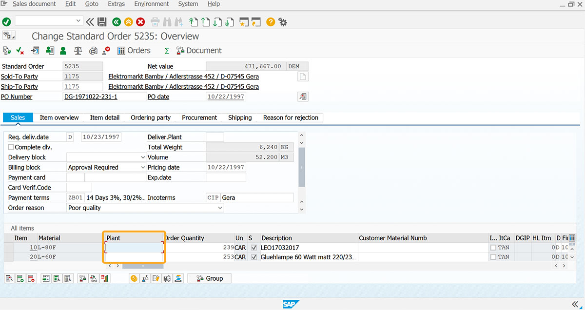The width and height of the screenshot is (585, 310).
Task: Click the Card Verif.Code input field
Action: coord(79,188)
